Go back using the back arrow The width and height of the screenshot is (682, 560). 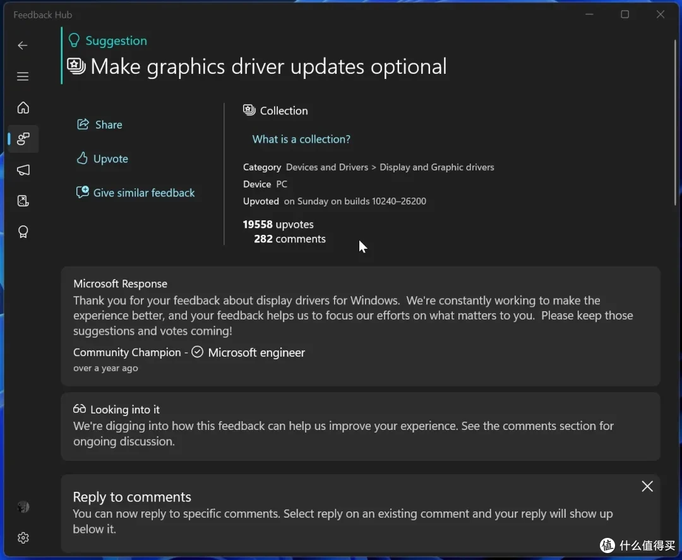[23, 45]
